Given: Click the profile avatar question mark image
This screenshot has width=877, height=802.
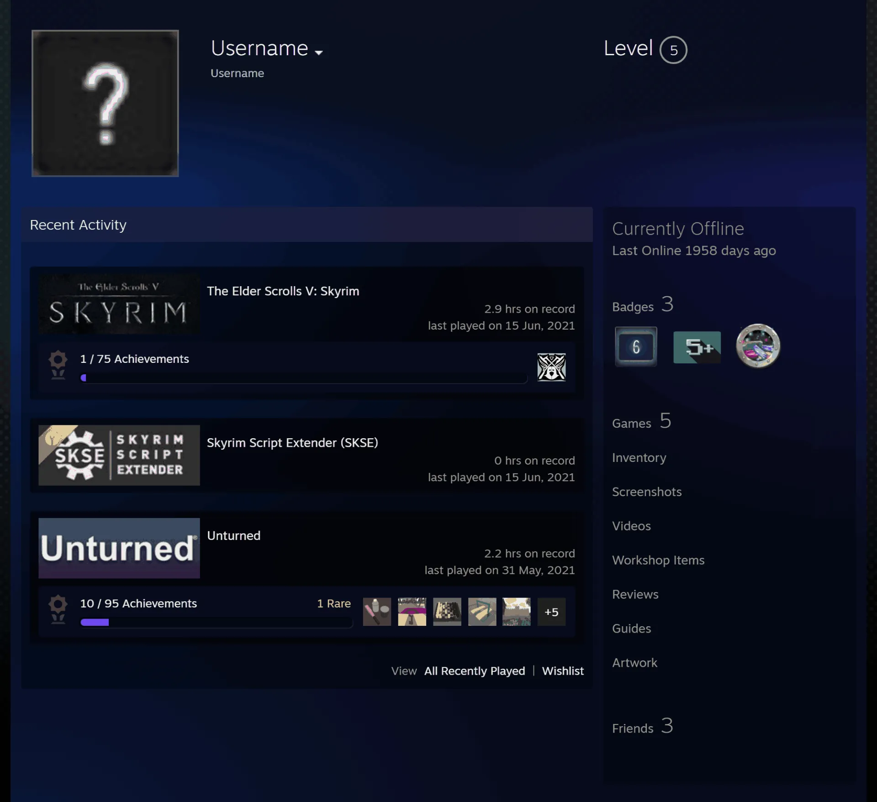Looking at the screenshot, I should coord(105,103).
